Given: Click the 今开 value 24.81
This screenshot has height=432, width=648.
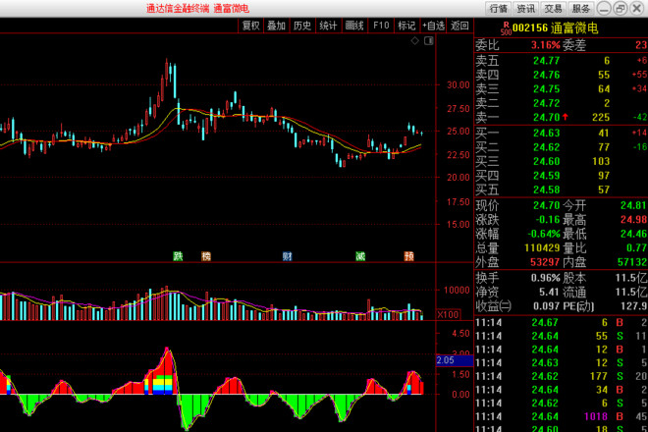Looking at the screenshot, I should [633, 205].
